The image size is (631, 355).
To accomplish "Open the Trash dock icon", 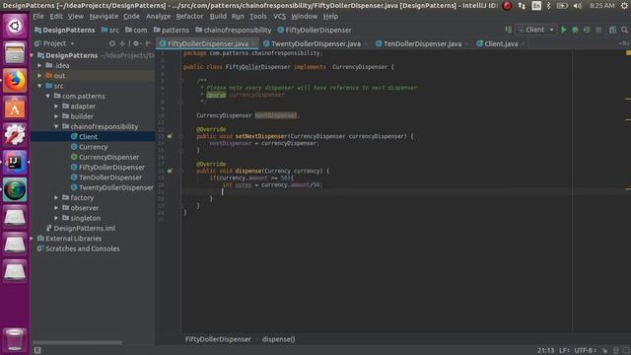I will pos(15,339).
